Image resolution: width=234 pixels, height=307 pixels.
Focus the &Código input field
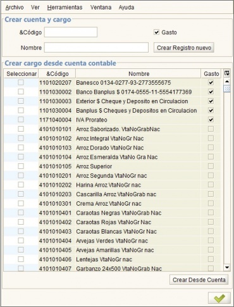[x=71, y=32]
